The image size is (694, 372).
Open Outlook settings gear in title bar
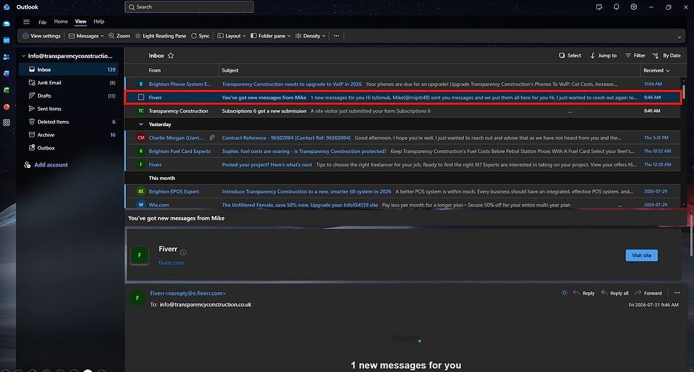(634, 6)
